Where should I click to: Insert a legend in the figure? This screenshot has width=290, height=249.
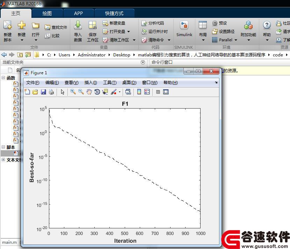(x=147, y=92)
